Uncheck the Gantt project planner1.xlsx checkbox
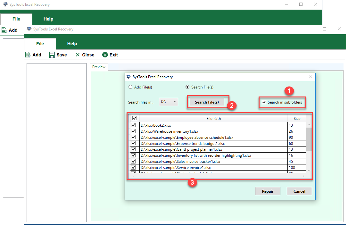 point(133,149)
